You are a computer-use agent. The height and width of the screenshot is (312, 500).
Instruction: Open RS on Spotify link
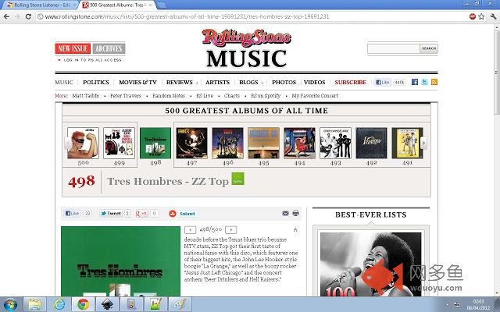pyautogui.click(x=266, y=95)
